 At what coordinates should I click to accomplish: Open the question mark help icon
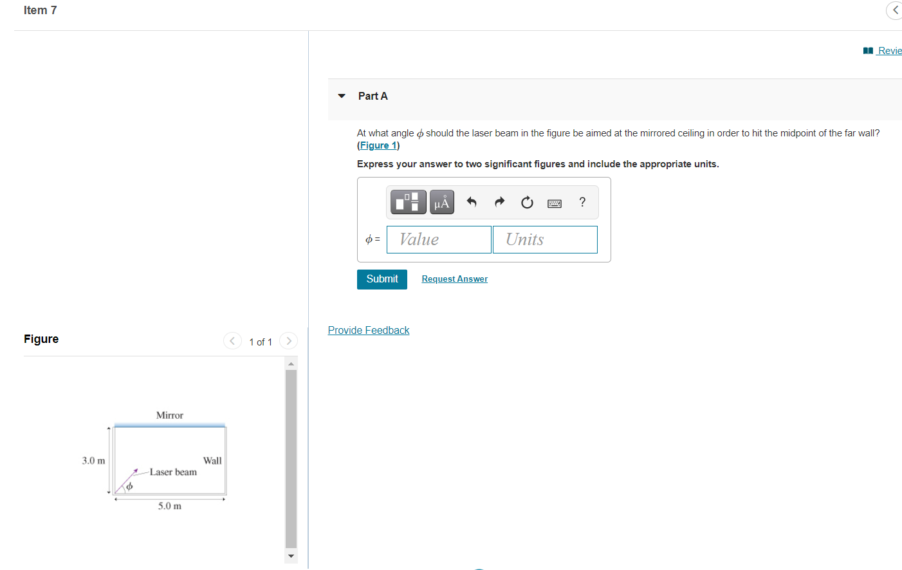[582, 202]
